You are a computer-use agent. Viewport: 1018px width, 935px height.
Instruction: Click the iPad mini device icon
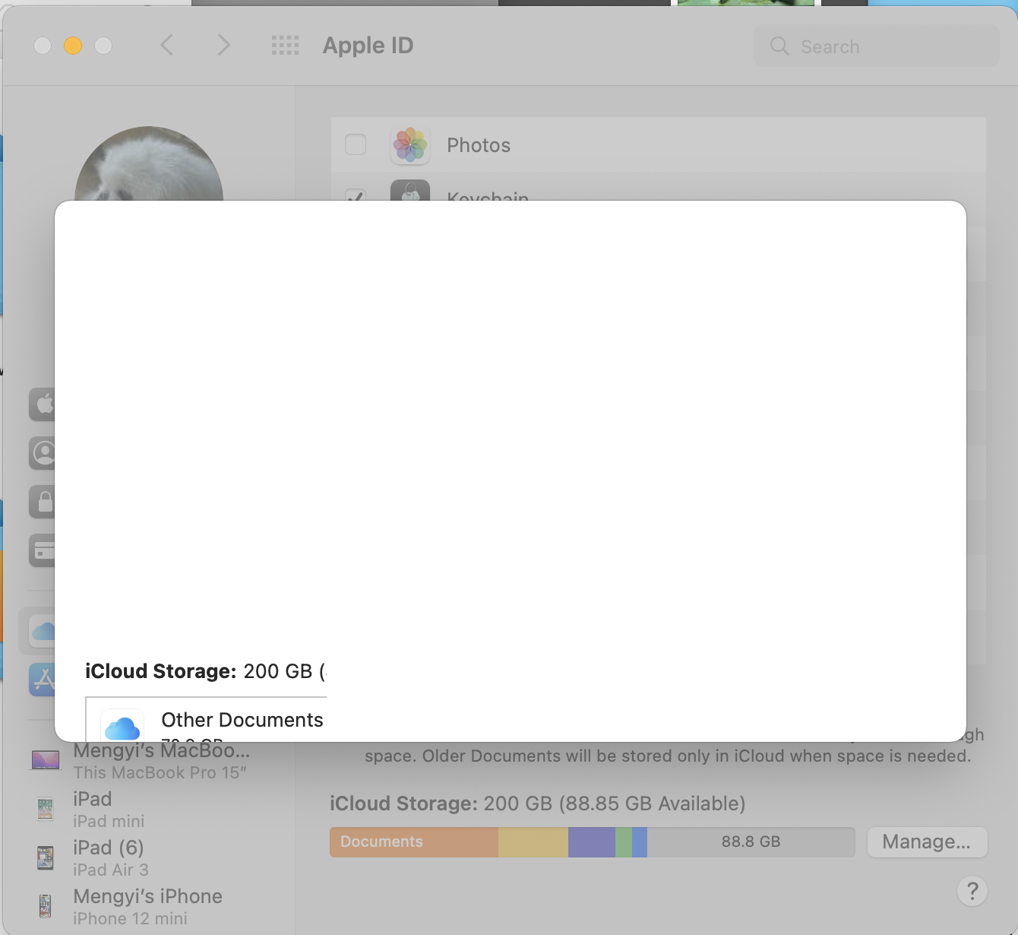click(46, 809)
